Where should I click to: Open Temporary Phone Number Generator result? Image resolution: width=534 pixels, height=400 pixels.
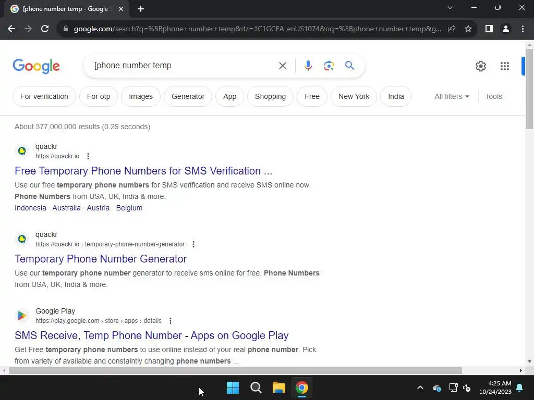pos(101,259)
